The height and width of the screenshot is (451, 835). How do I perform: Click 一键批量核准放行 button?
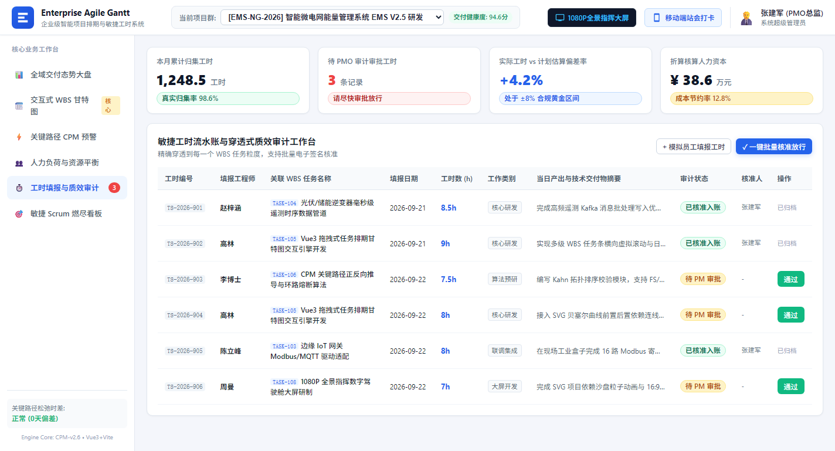[774, 147]
